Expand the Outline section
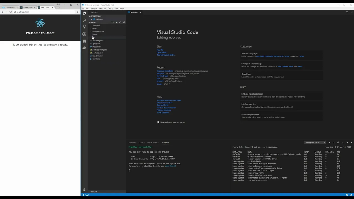 click(x=93, y=192)
